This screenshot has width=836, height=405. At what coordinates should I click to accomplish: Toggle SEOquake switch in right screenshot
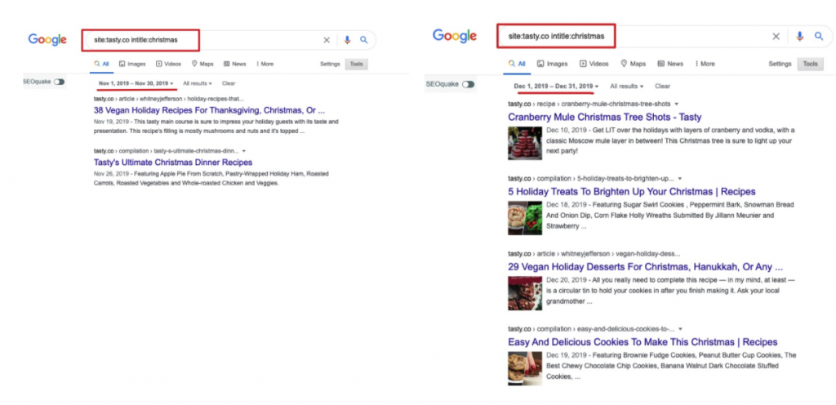(468, 84)
